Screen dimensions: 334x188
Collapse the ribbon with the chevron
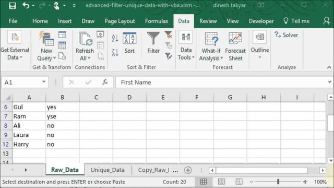tap(329, 67)
